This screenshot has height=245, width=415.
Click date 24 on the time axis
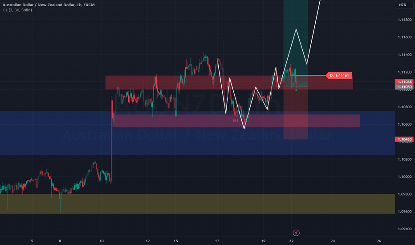point(333,241)
